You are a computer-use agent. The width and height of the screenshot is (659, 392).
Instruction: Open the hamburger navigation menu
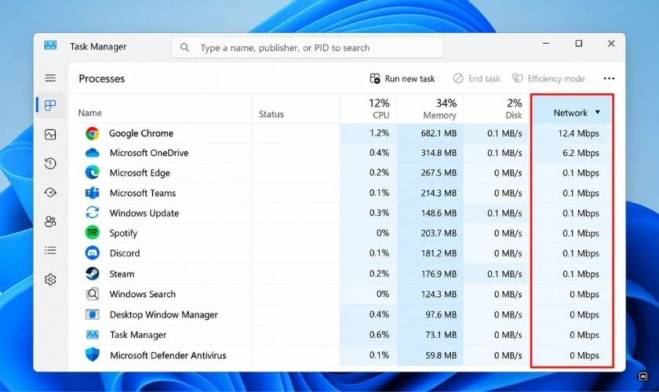50,78
